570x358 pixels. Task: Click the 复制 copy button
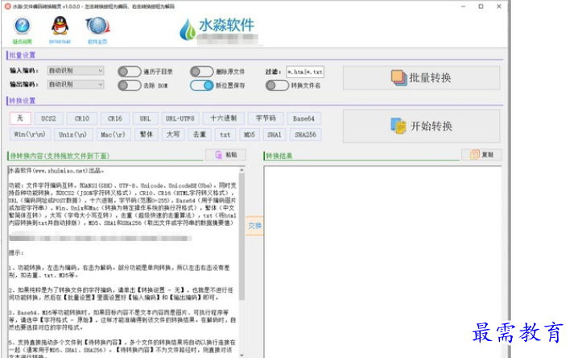[482, 155]
